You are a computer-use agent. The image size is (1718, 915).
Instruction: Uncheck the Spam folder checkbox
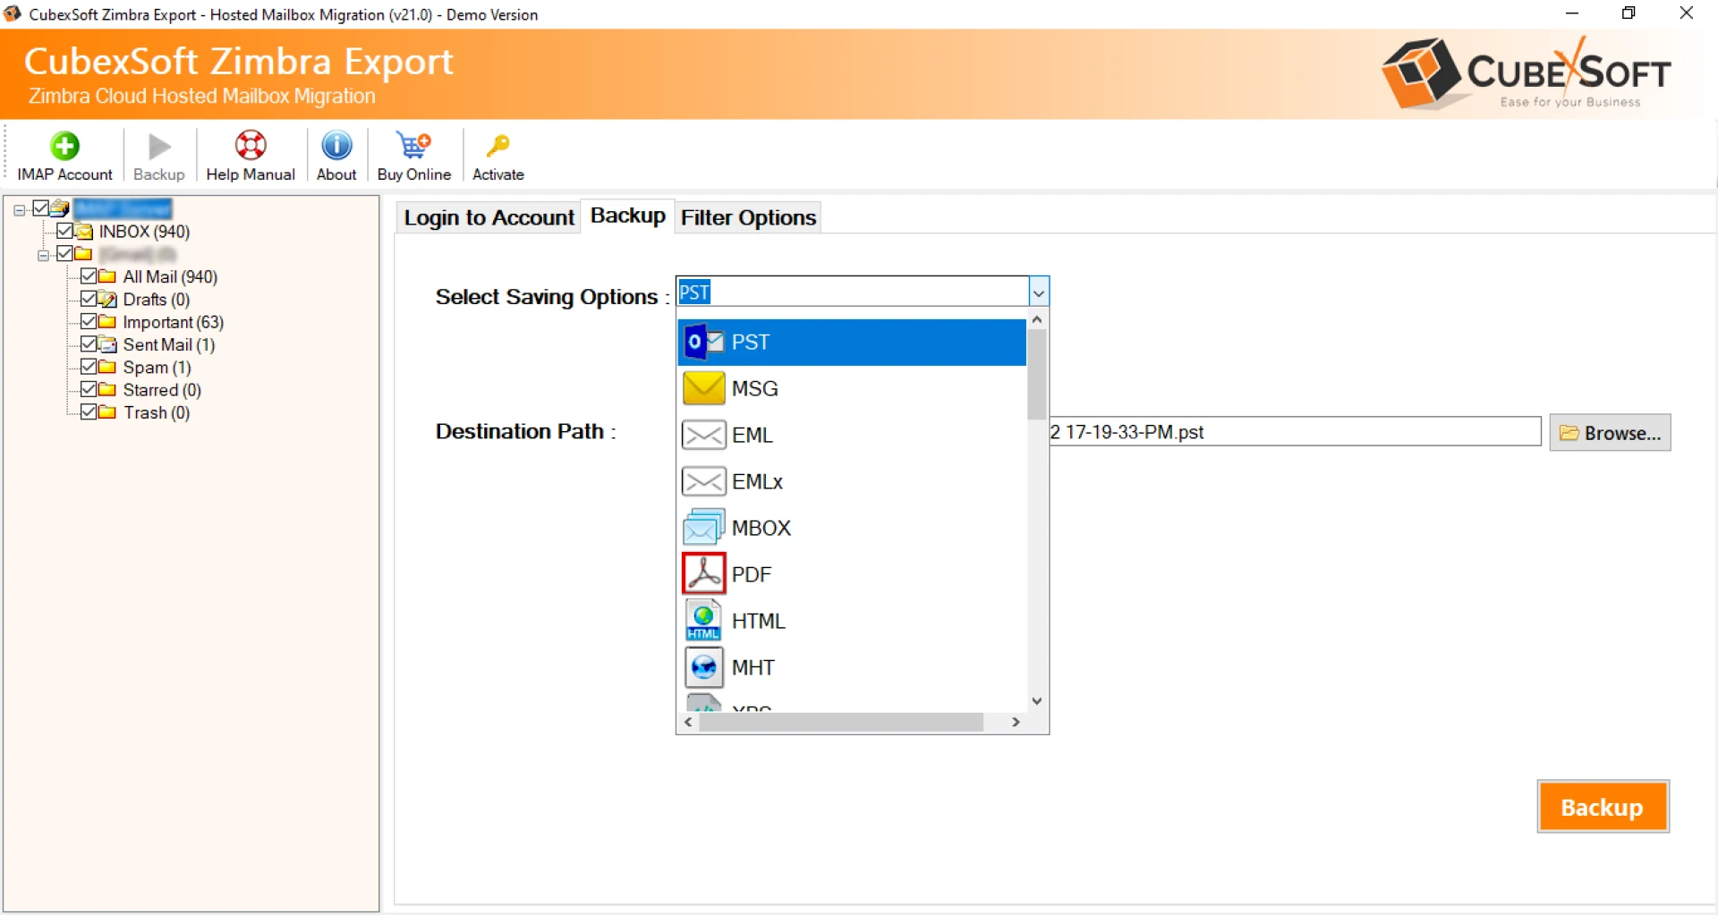[x=89, y=367]
